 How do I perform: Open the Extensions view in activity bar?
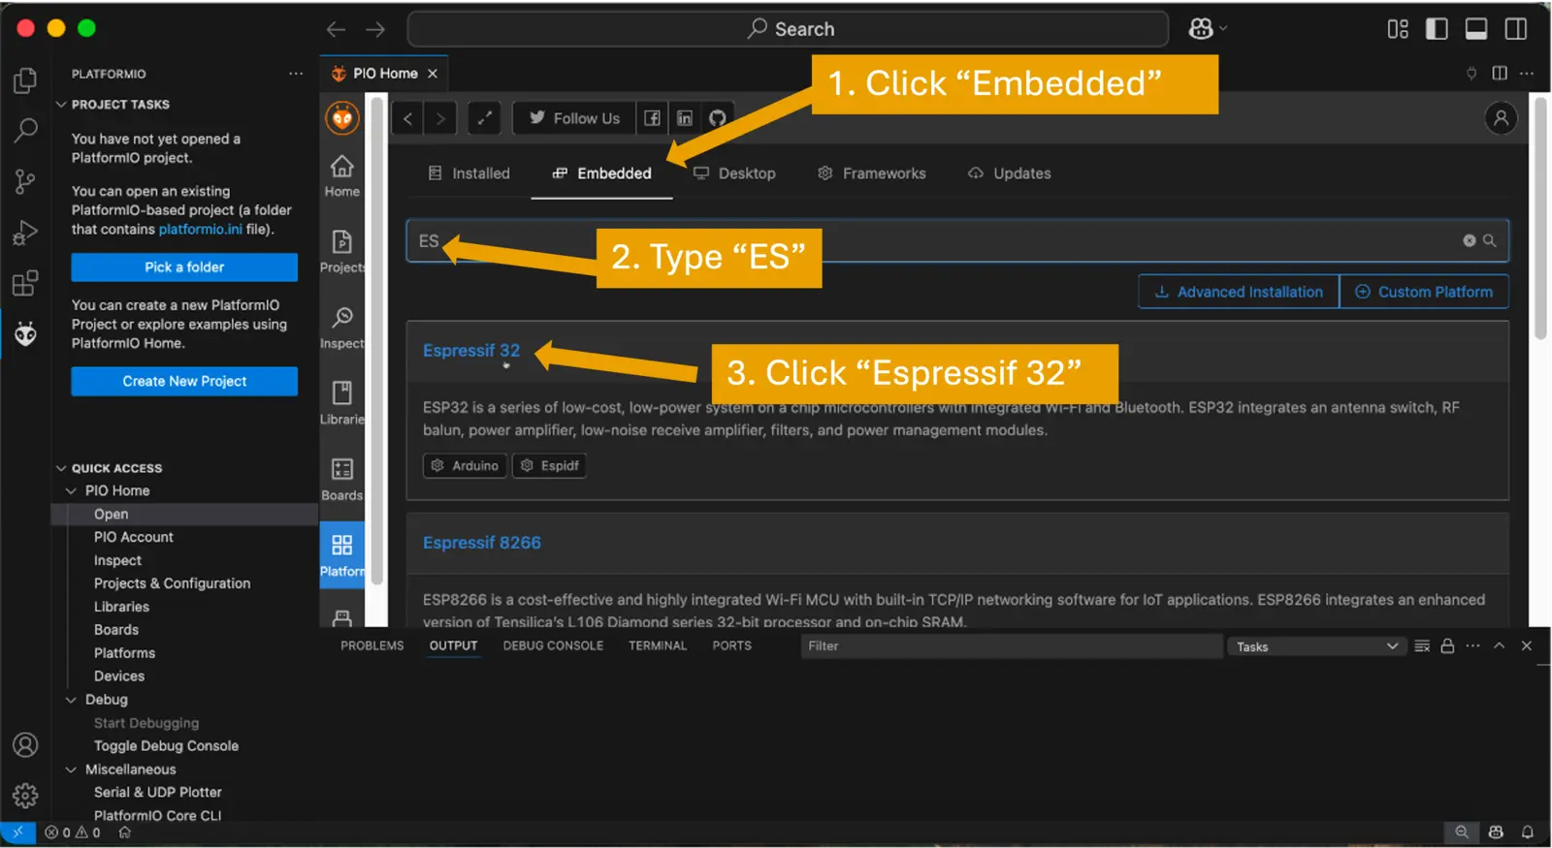pyautogui.click(x=25, y=283)
